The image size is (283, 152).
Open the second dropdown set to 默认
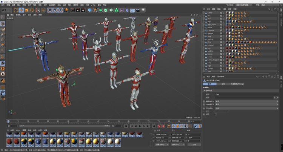247,104
